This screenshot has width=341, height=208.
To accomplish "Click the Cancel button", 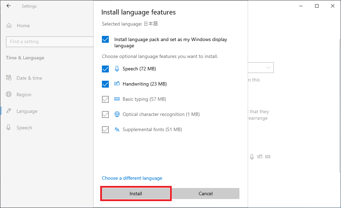I will click(206, 194).
